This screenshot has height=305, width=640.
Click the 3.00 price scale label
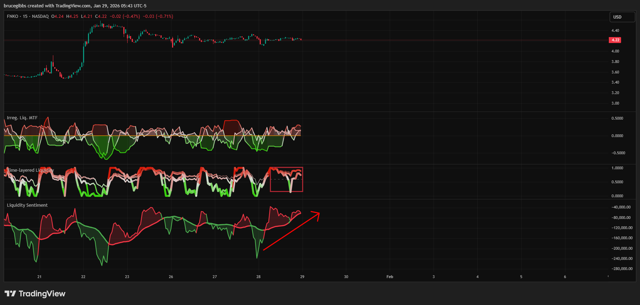(x=615, y=103)
